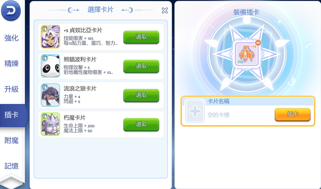Viewport: 321px width, 189px height.
Task: Open the 強化 tab
Action: (x=12, y=38)
